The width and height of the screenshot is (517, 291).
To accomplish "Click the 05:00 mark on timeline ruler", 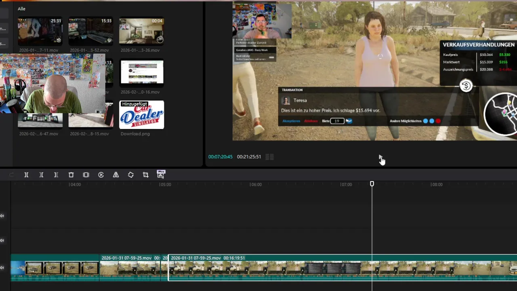I will click(165, 185).
